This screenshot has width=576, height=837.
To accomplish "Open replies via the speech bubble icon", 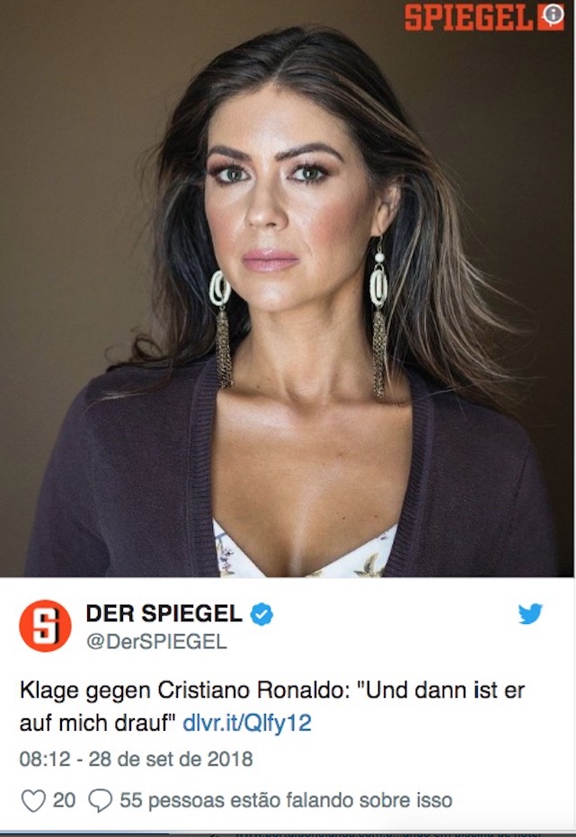I will pos(101,801).
